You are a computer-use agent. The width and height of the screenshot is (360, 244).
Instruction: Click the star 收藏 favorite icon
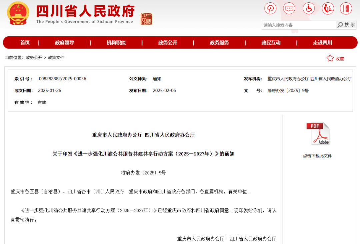pyautogui.click(x=330, y=58)
